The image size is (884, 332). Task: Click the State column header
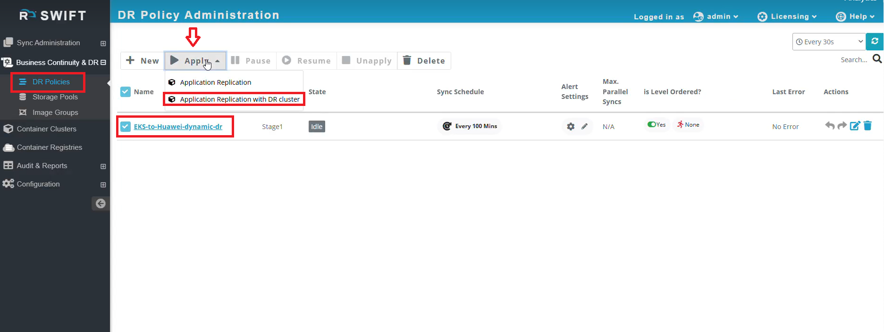[317, 92]
